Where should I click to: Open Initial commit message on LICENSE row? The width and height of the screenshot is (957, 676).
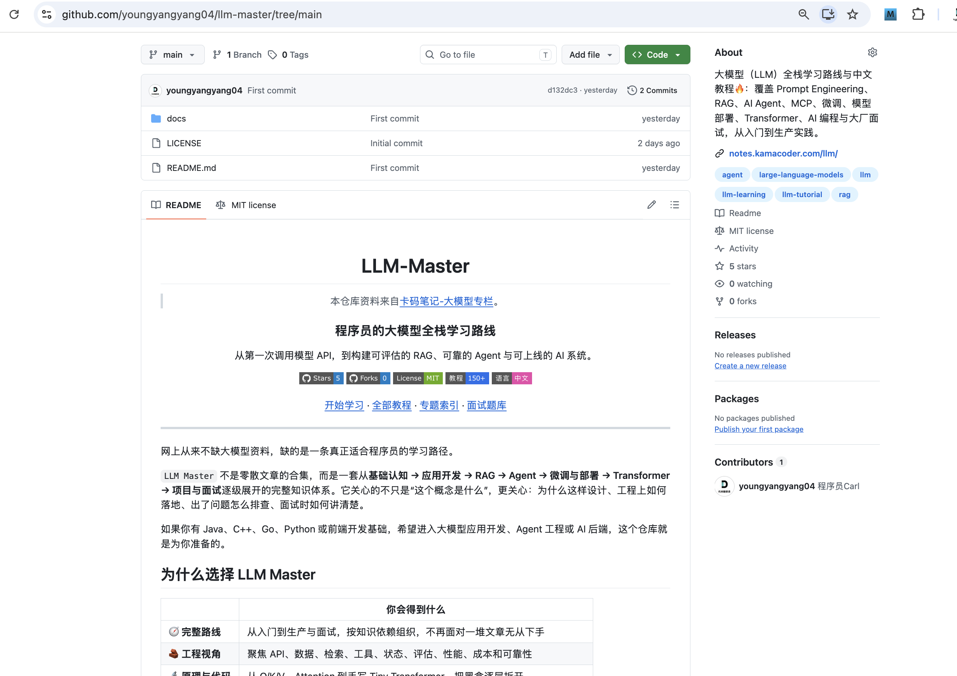396,143
